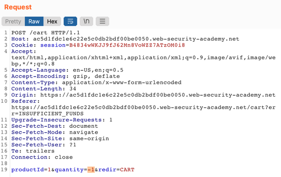Viewport: 281px width, 177px height.
Task: Click the CART redir value
Action: pyautogui.click(x=127, y=169)
